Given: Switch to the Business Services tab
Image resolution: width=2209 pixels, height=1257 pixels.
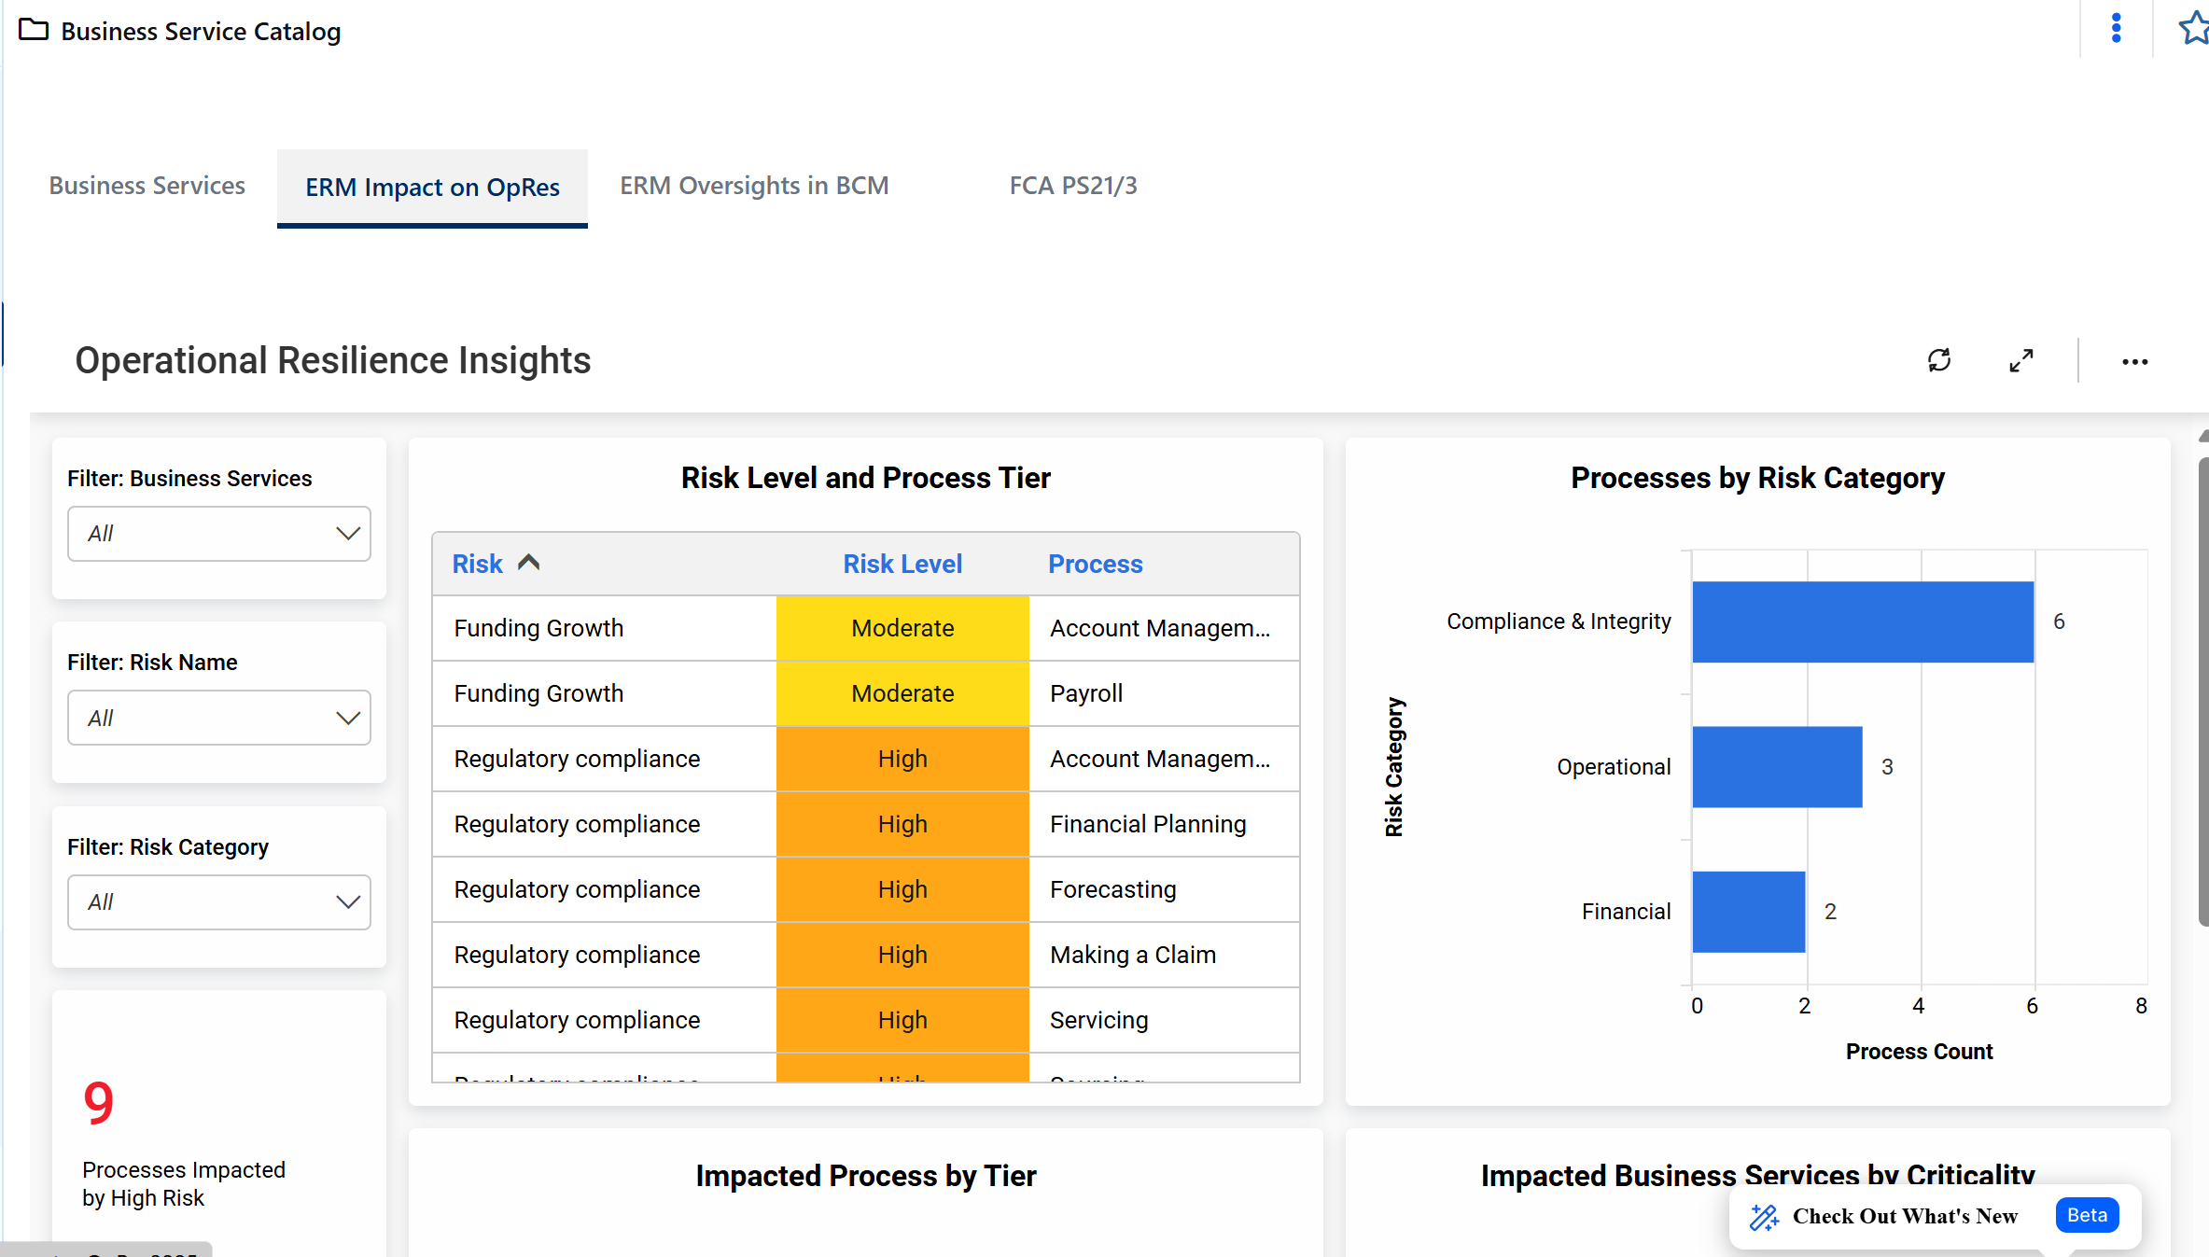Looking at the screenshot, I should (x=147, y=186).
